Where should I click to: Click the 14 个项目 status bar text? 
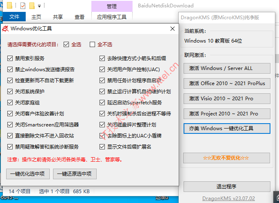coord(20,192)
